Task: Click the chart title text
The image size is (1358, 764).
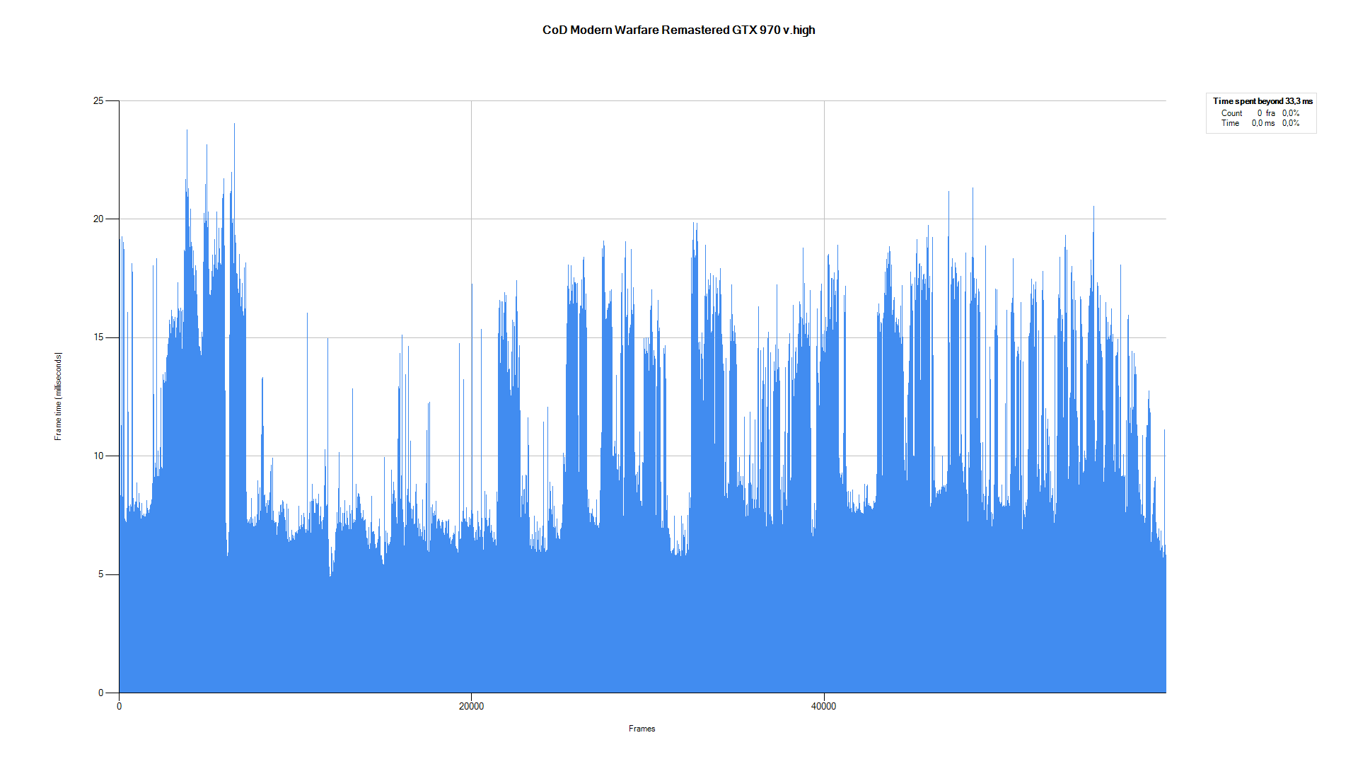Action: pos(678,30)
